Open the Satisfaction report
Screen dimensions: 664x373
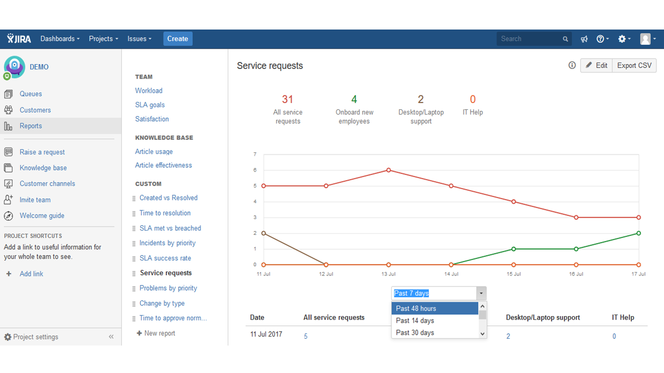[x=152, y=119]
